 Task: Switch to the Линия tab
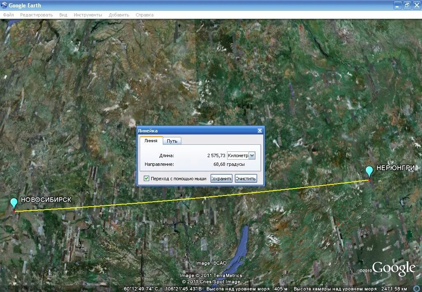pyautogui.click(x=151, y=141)
